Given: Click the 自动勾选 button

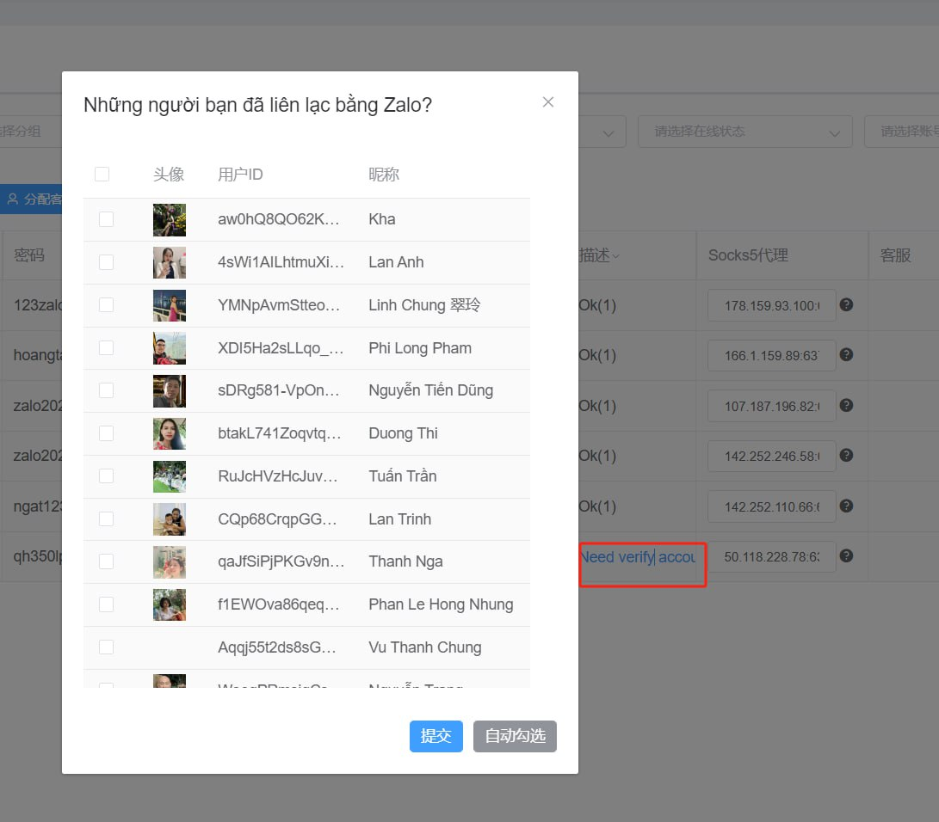Looking at the screenshot, I should point(515,736).
